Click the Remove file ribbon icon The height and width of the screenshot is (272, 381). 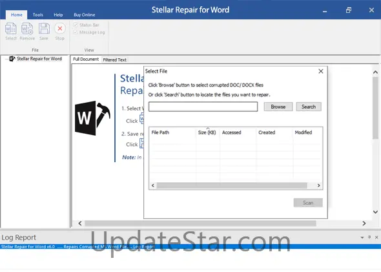(27, 31)
